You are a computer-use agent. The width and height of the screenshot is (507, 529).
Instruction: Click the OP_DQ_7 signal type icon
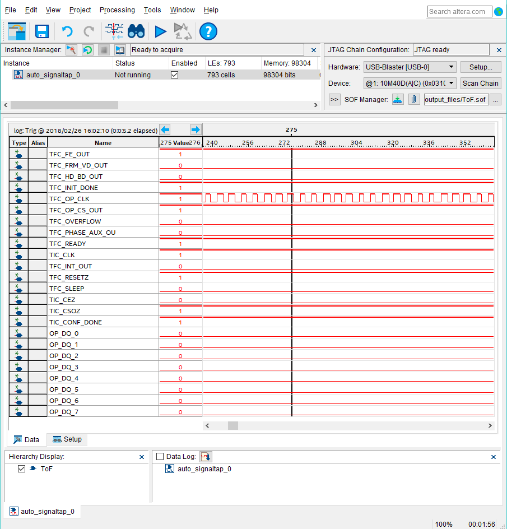18,411
